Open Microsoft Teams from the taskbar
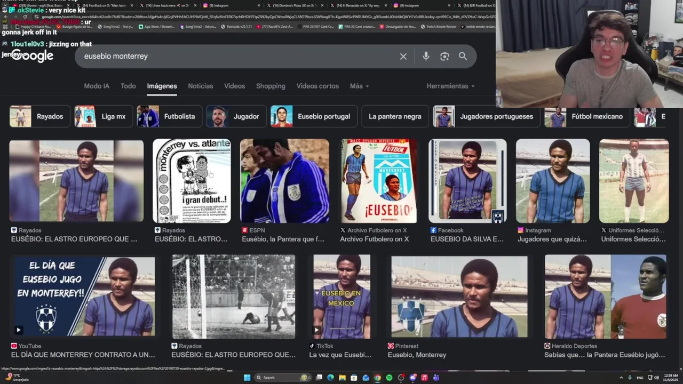The width and height of the screenshot is (683, 384). 436,378
